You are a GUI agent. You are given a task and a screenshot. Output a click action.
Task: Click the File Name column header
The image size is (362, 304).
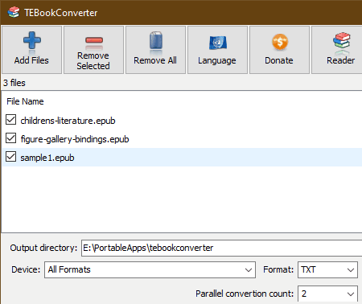[x=25, y=101]
